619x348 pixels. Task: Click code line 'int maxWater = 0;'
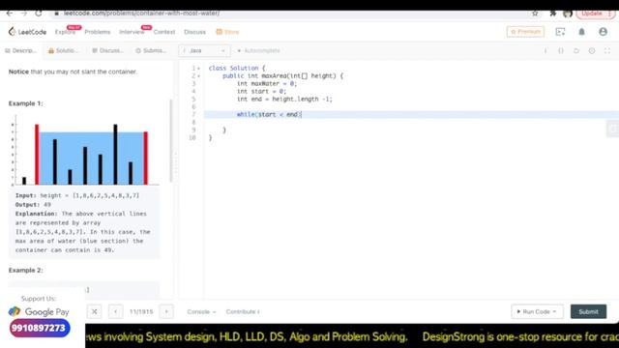(x=267, y=84)
